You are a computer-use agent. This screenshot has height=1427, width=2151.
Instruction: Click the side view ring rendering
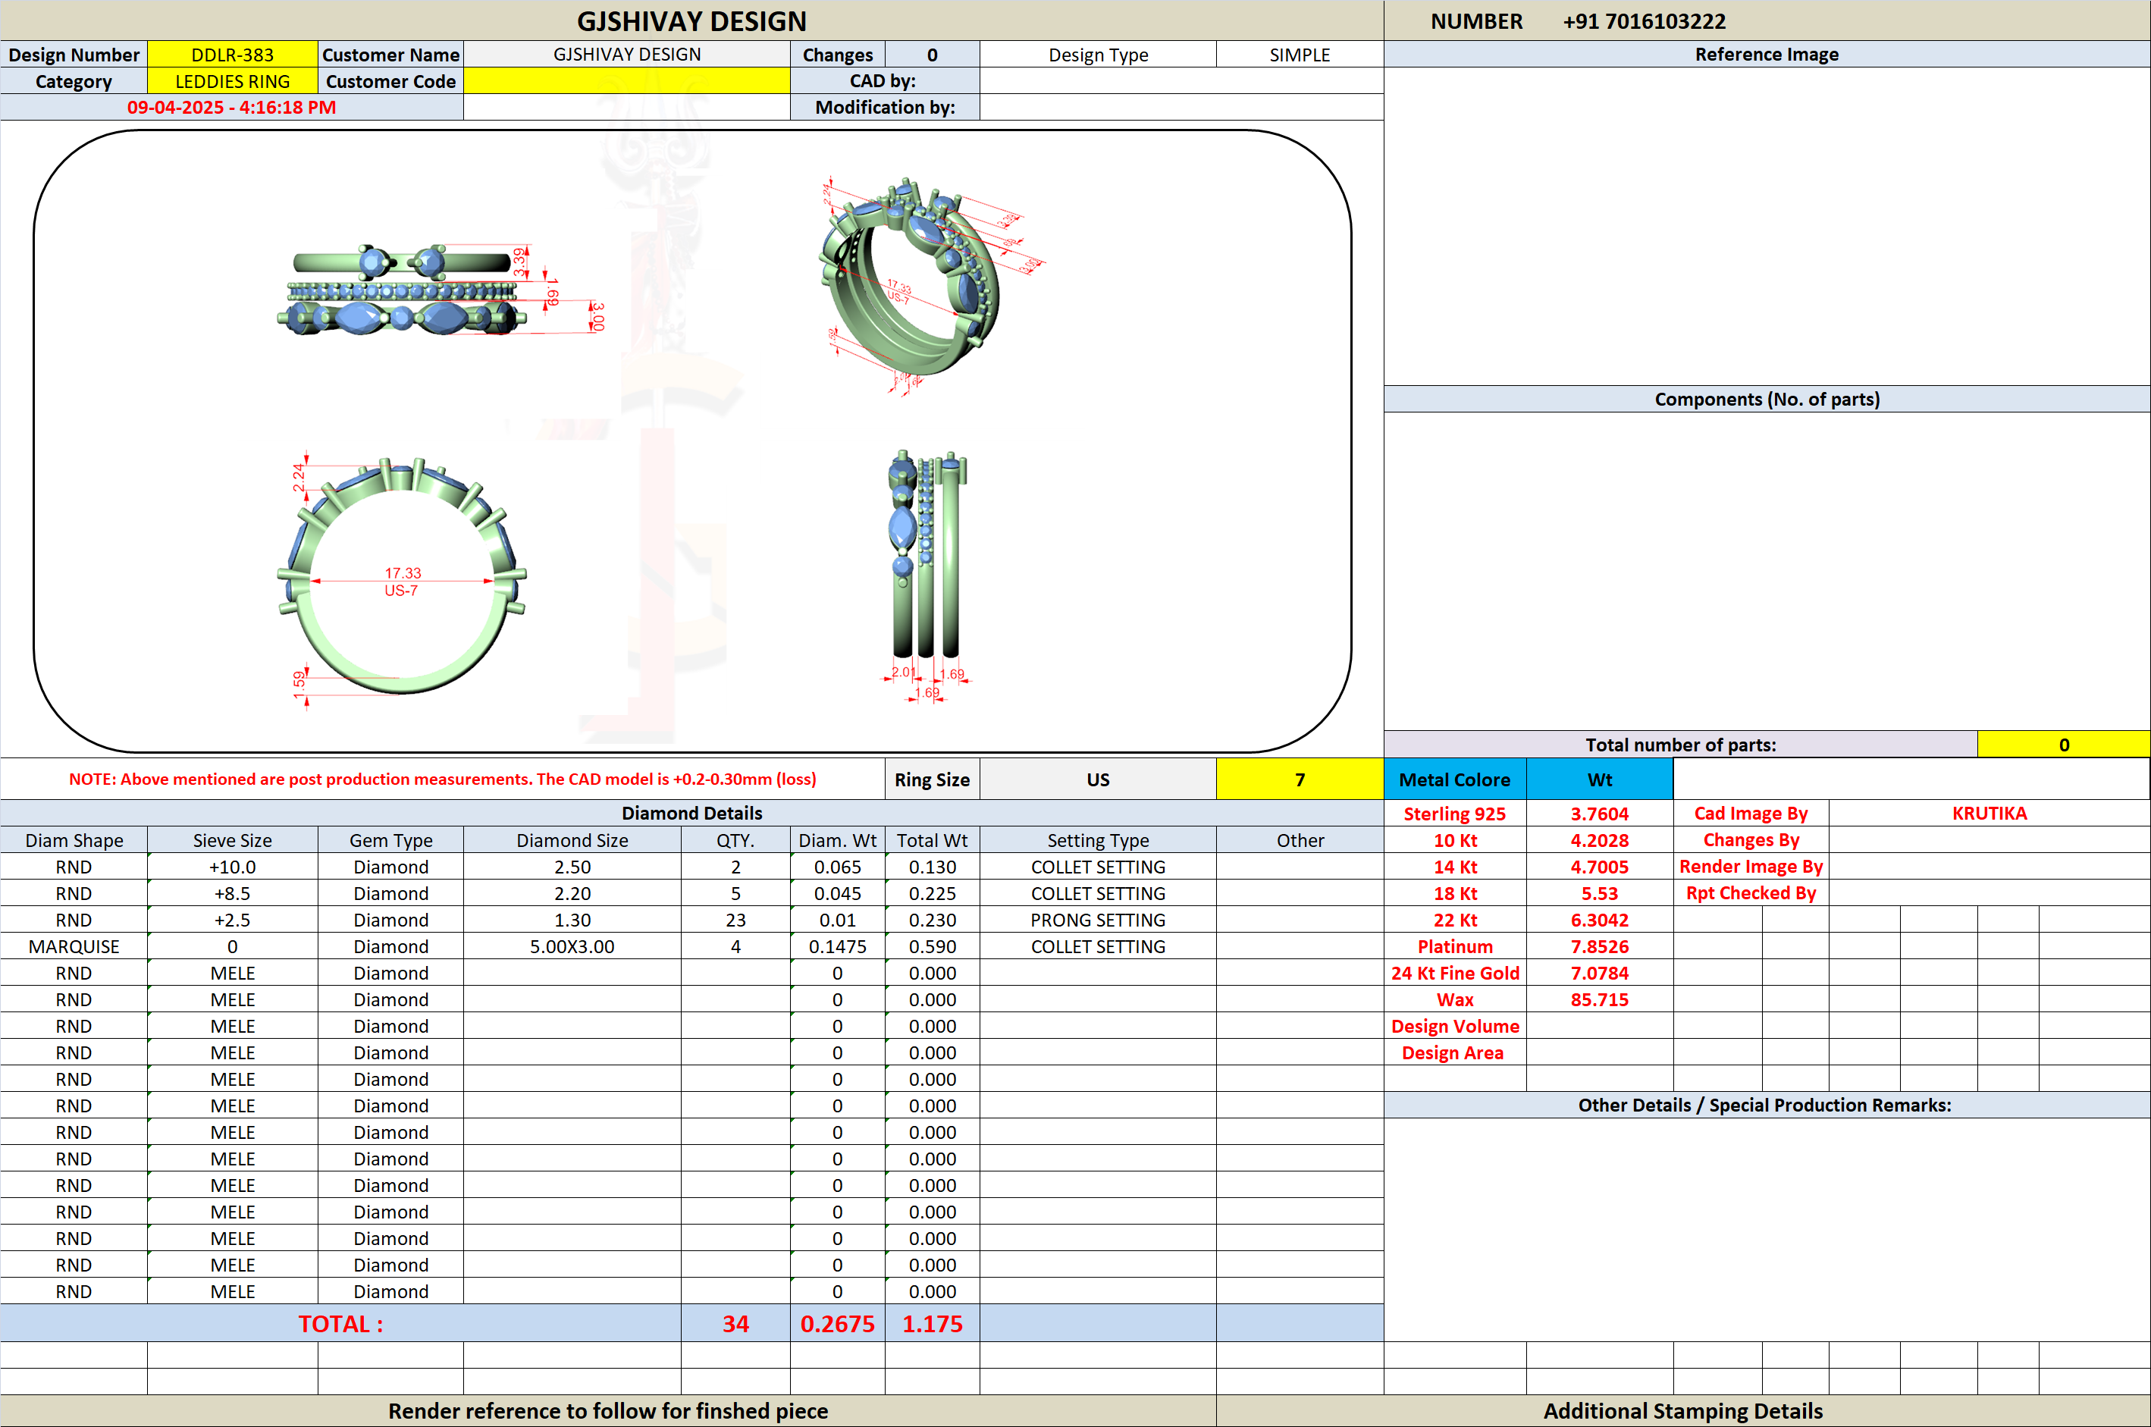click(x=927, y=554)
